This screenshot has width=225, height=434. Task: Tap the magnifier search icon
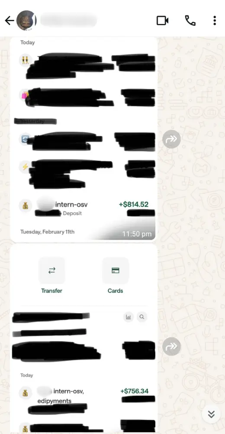point(142,317)
